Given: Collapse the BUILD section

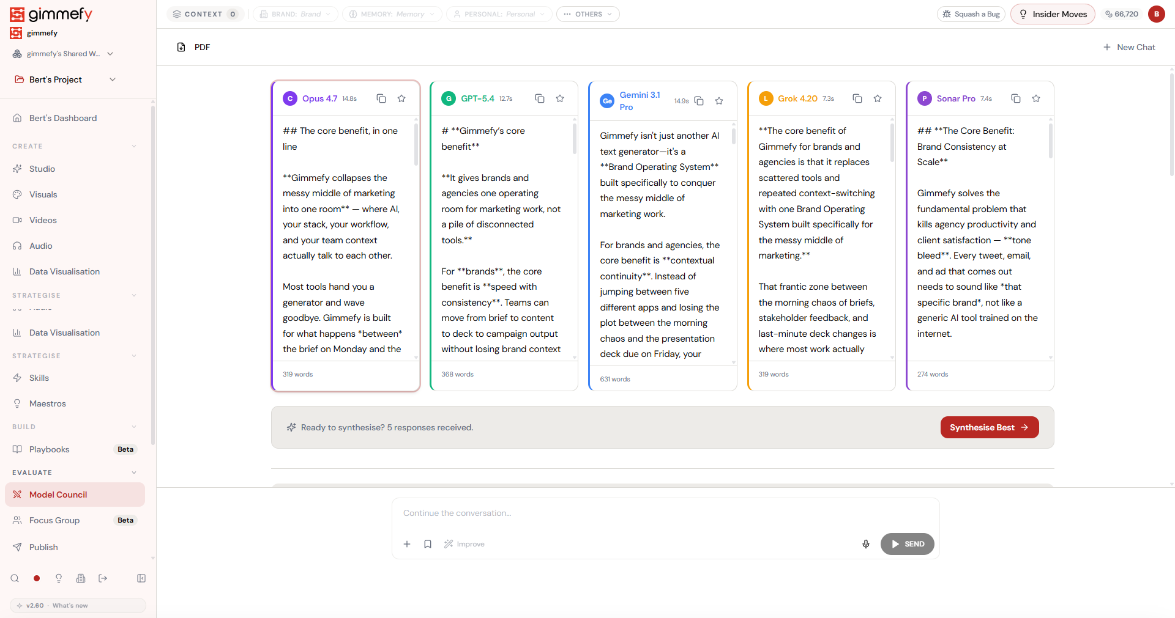Looking at the screenshot, I should click(x=134, y=427).
